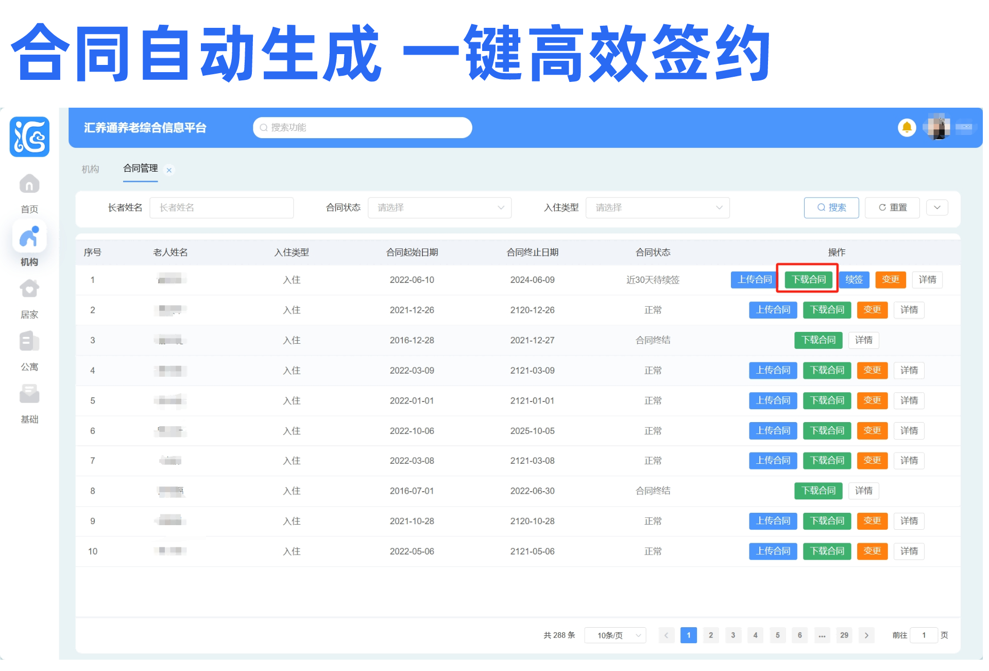Open the 合同状态 dropdown
This screenshot has height=671, width=989.
pyautogui.click(x=439, y=208)
